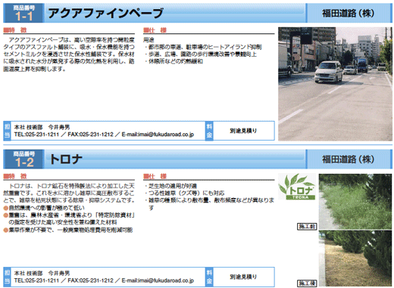Click the email address in first contact box
394x288 pixels.
pyautogui.click(x=158, y=135)
